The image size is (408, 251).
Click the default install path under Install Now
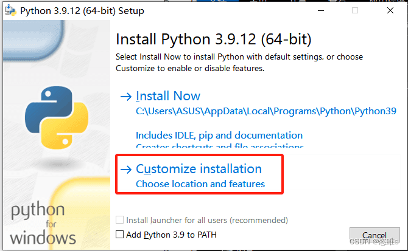(x=266, y=112)
